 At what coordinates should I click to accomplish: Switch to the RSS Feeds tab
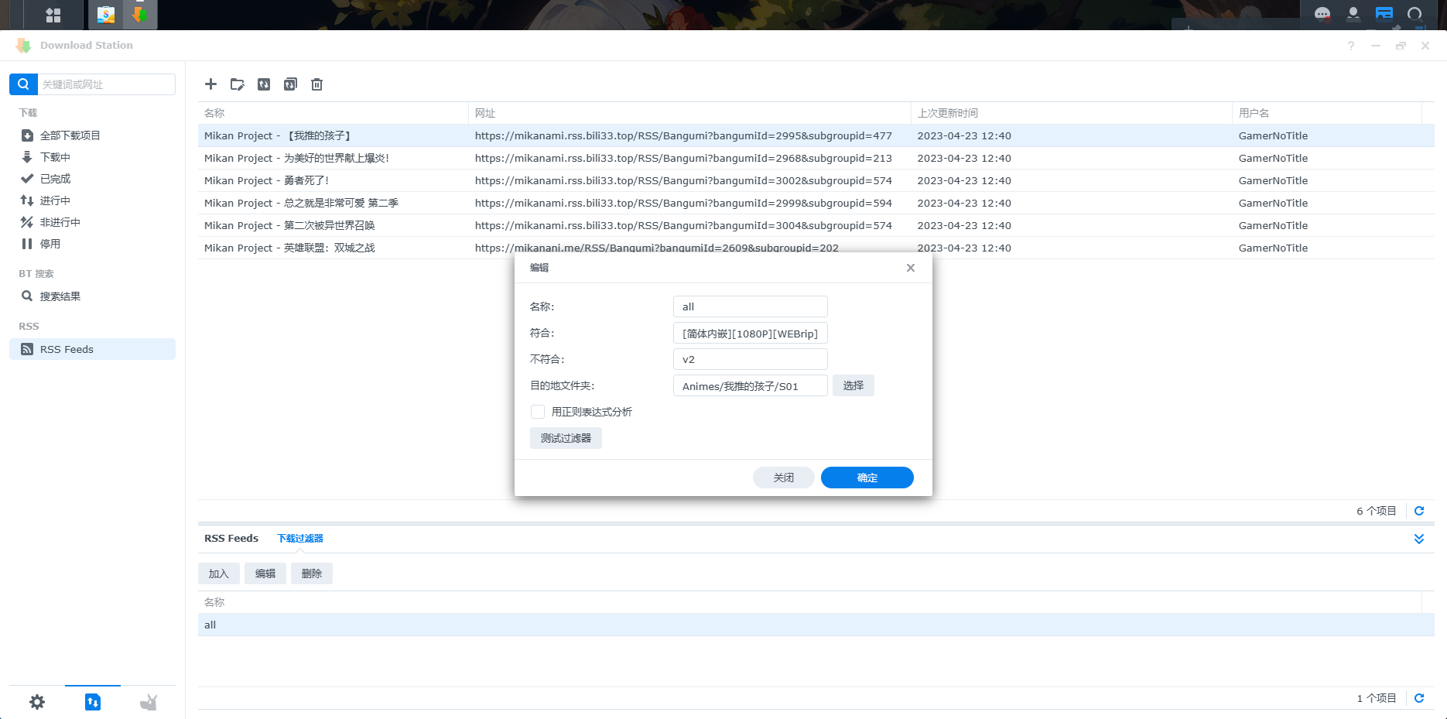[231, 539]
